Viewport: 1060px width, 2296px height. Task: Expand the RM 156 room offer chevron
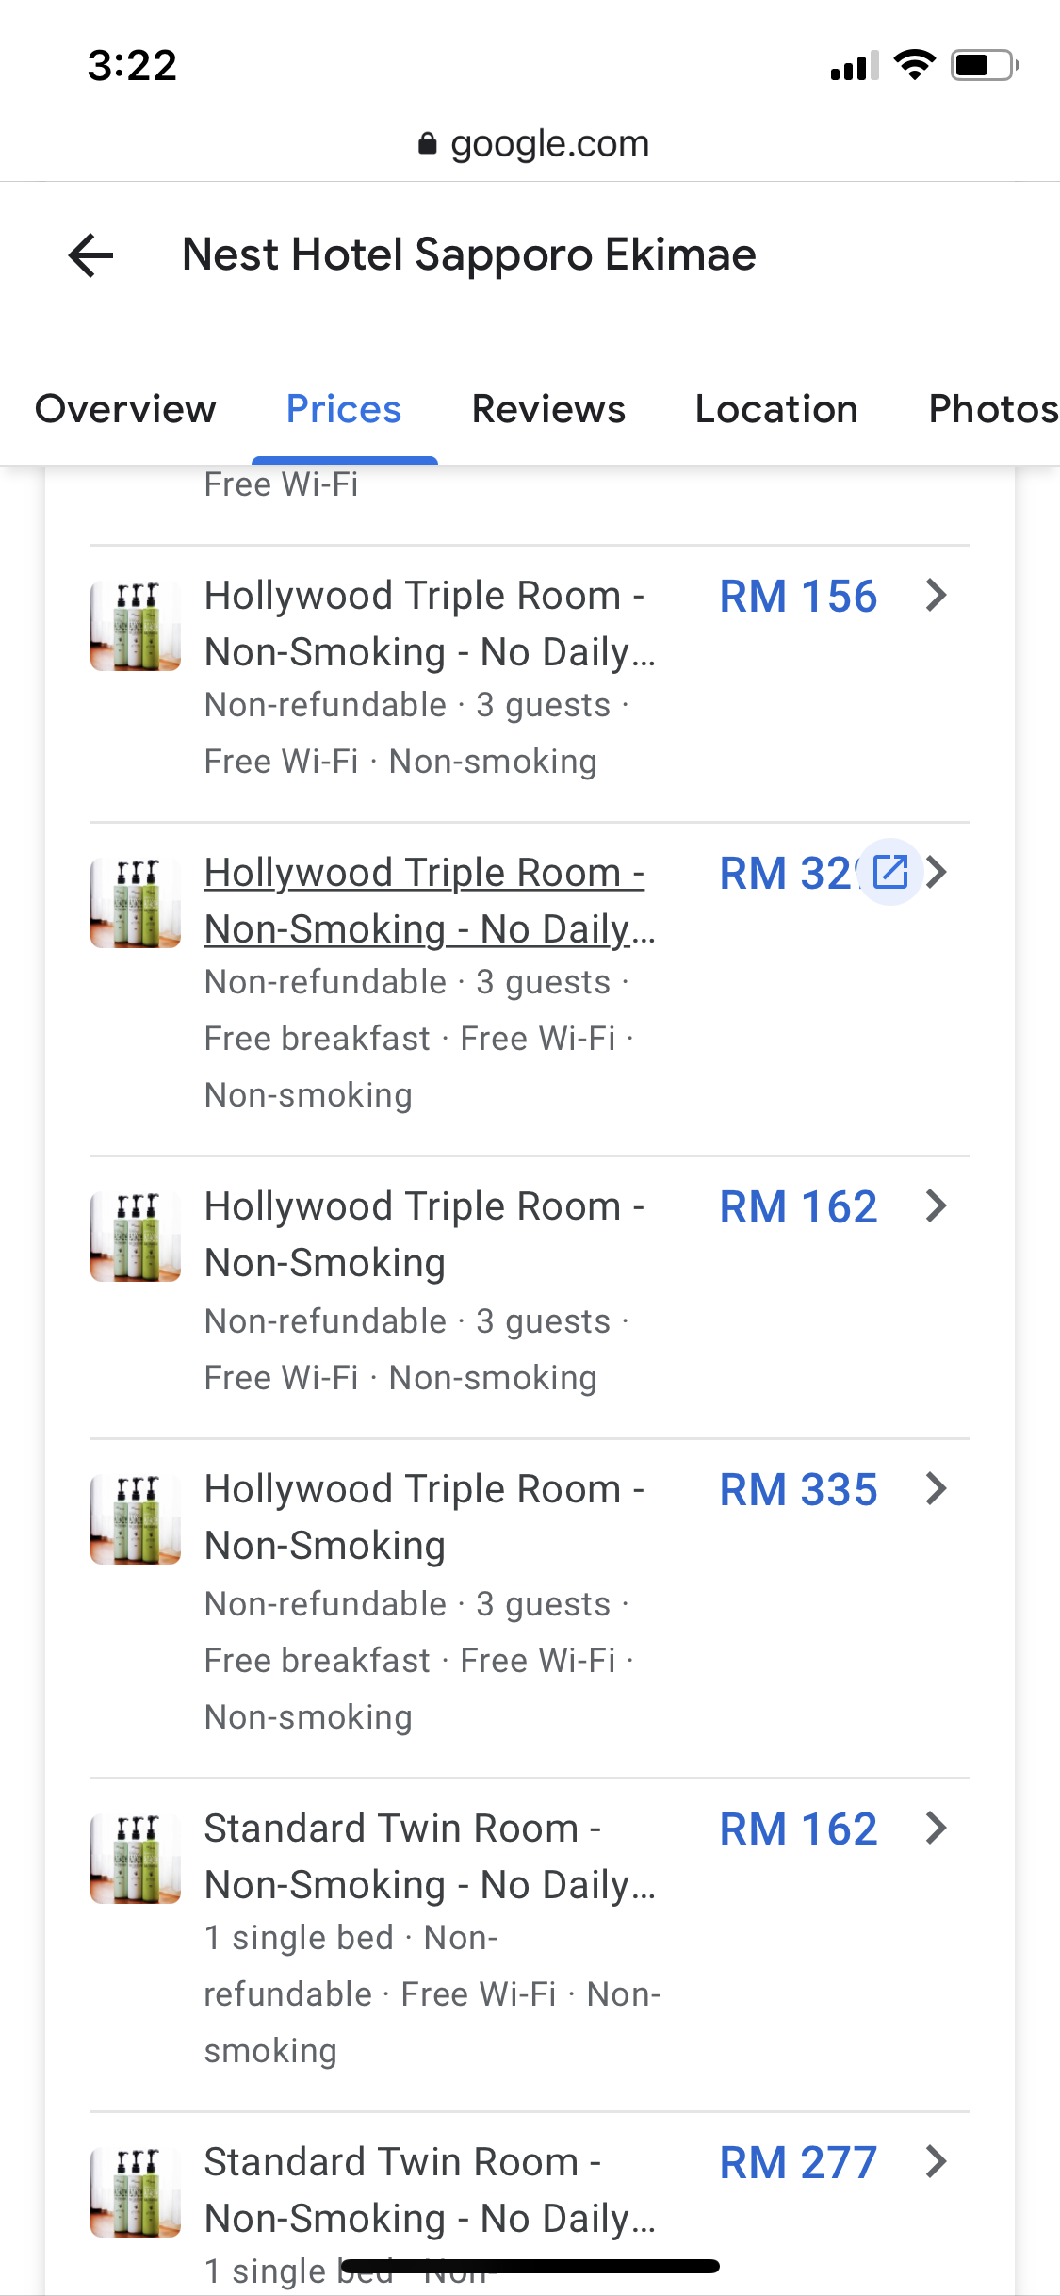click(x=936, y=596)
